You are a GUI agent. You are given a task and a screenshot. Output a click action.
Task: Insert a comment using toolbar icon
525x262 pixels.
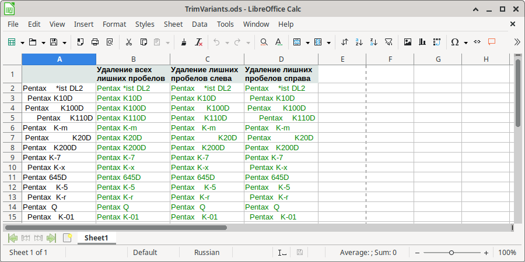492,42
